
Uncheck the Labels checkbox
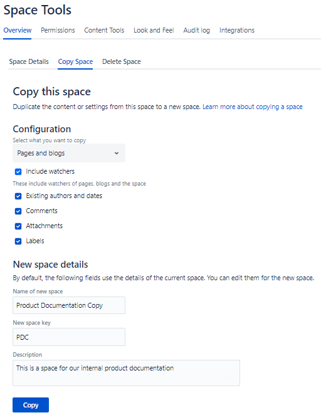[x=18, y=241]
